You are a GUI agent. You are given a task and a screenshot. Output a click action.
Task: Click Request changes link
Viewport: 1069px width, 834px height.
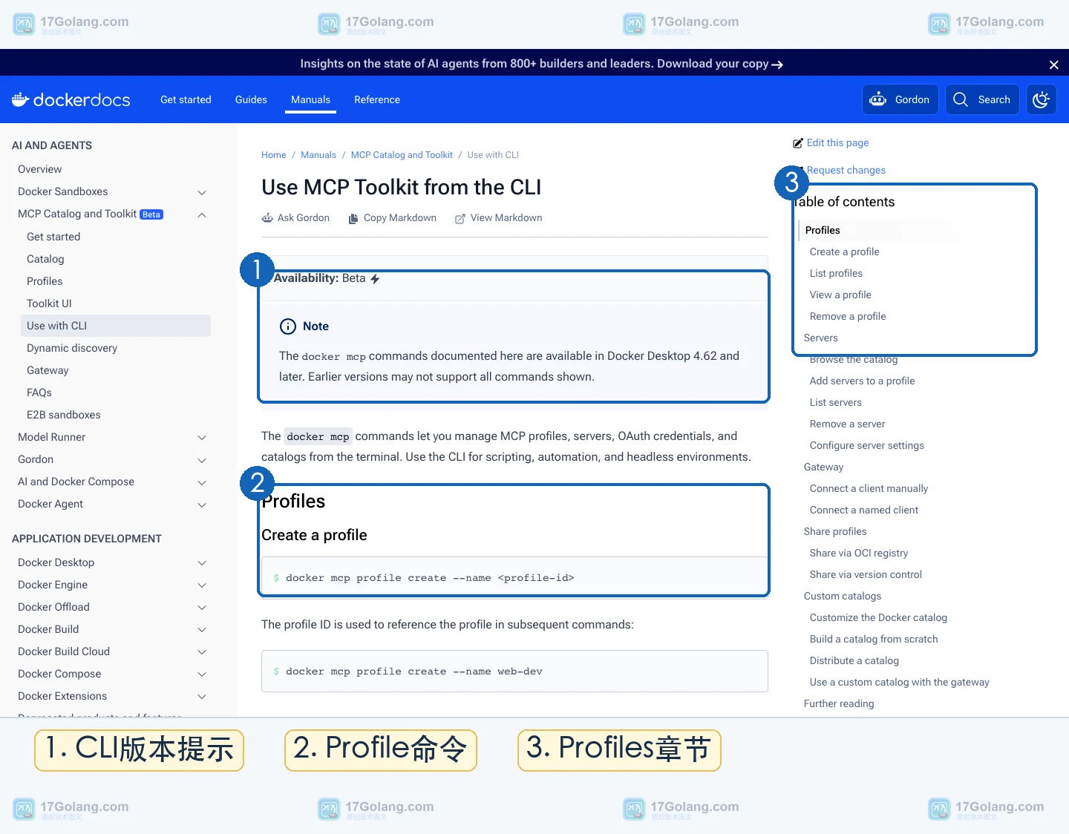tap(846, 170)
